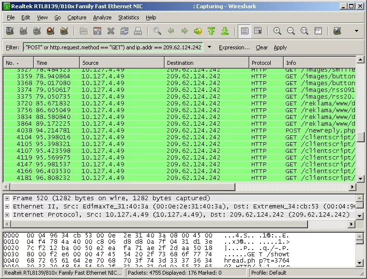This screenshot has width=367, height=279.
Task: Toggle packet list colorize icon
Action: pyautogui.click(x=245, y=31)
